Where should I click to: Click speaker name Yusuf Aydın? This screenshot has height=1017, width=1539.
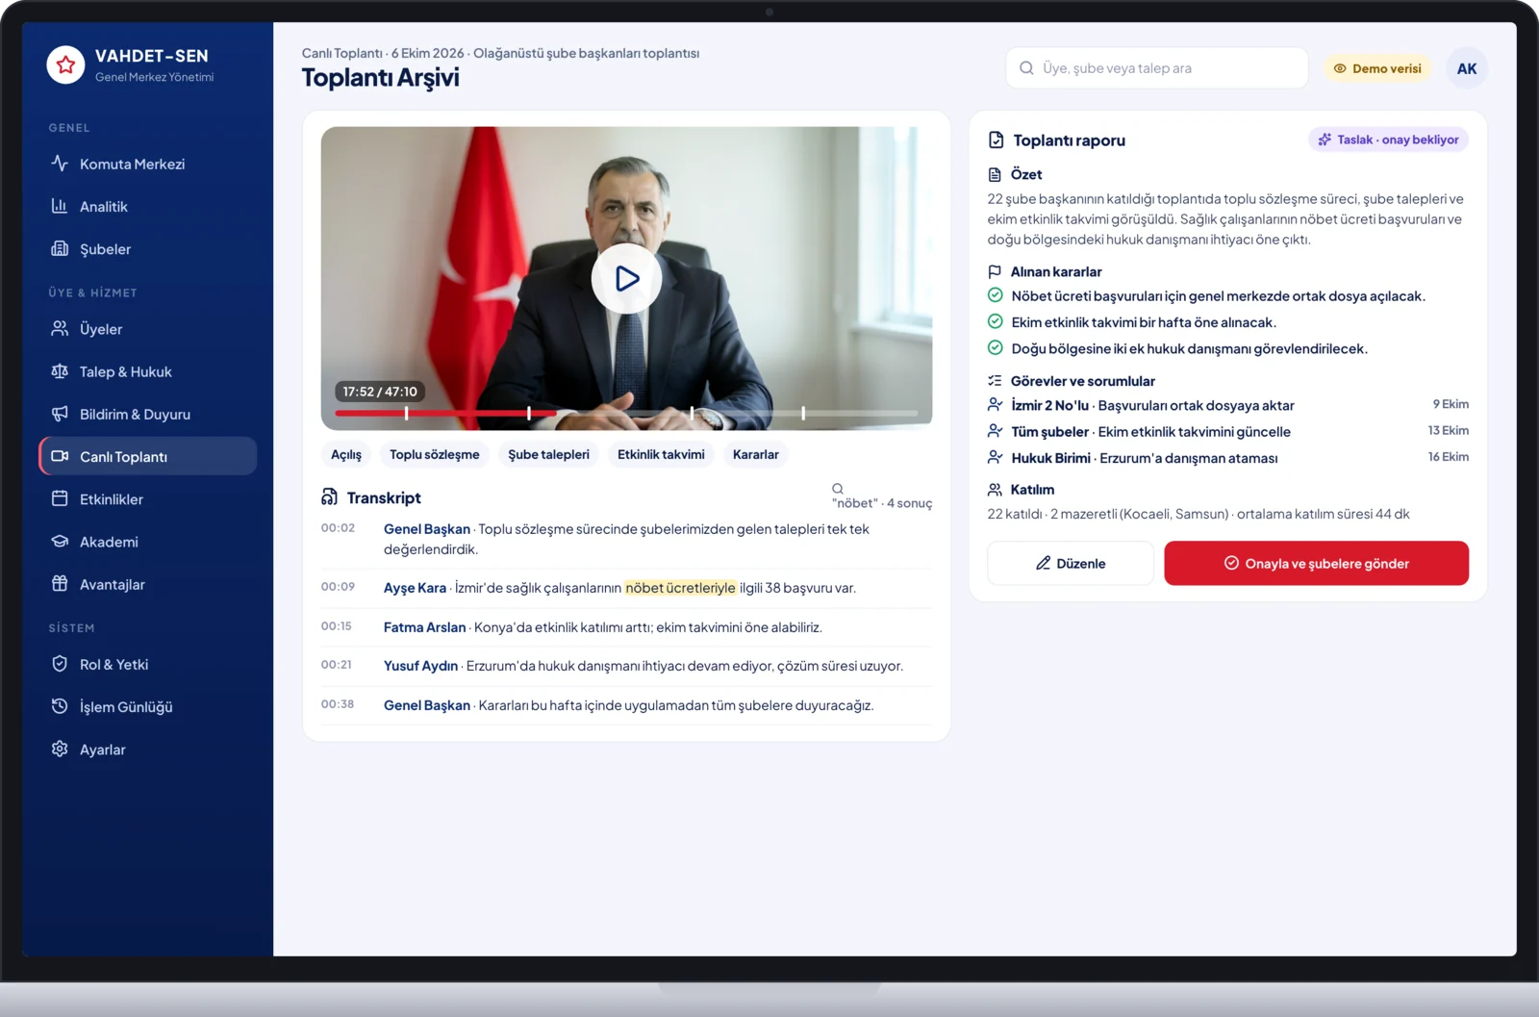[x=420, y=666]
